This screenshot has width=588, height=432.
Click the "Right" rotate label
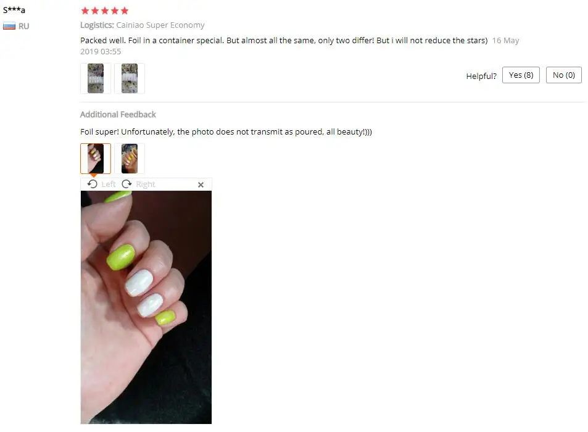tap(146, 184)
